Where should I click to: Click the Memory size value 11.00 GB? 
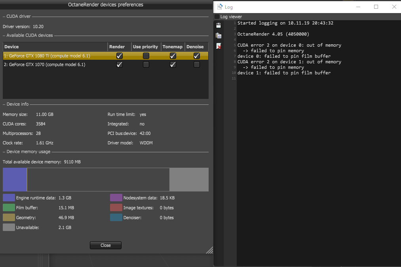pos(45,114)
